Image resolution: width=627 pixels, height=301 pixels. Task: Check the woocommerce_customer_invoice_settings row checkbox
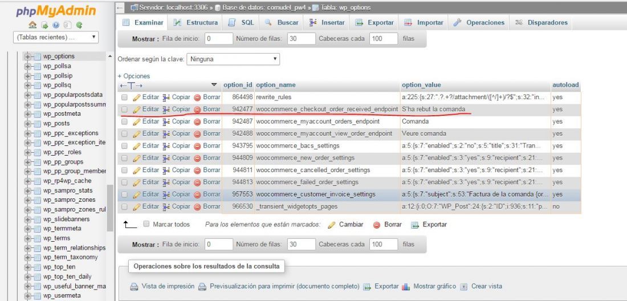click(124, 194)
